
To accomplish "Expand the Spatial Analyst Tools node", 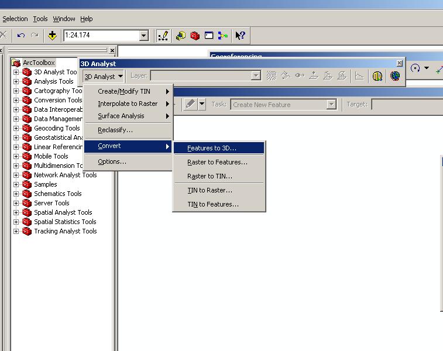I will (16, 212).
